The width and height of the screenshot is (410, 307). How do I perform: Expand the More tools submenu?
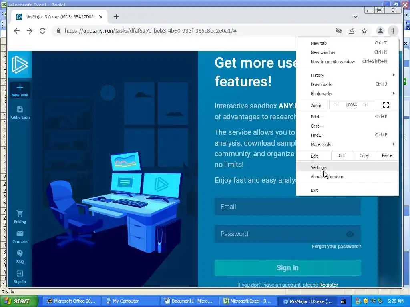347,144
